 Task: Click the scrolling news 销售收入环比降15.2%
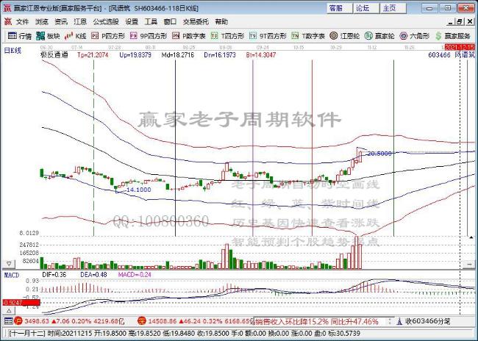tap(292, 321)
